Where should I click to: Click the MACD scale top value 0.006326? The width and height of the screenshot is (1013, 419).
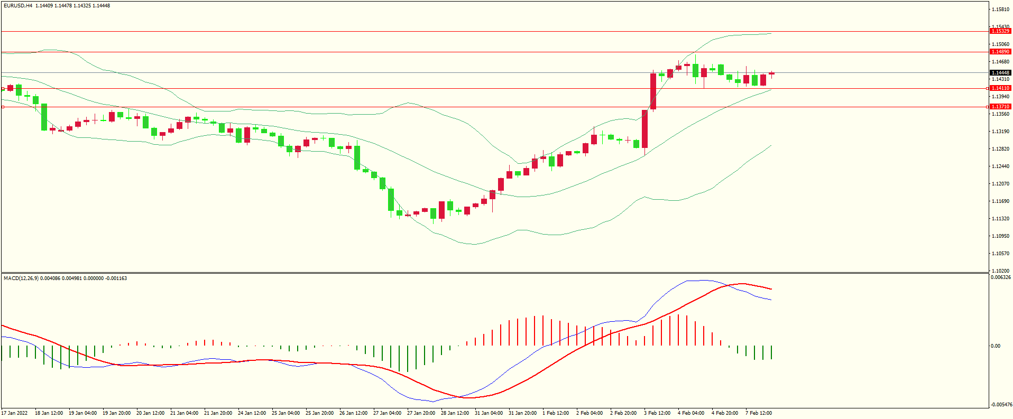tap(1000, 277)
